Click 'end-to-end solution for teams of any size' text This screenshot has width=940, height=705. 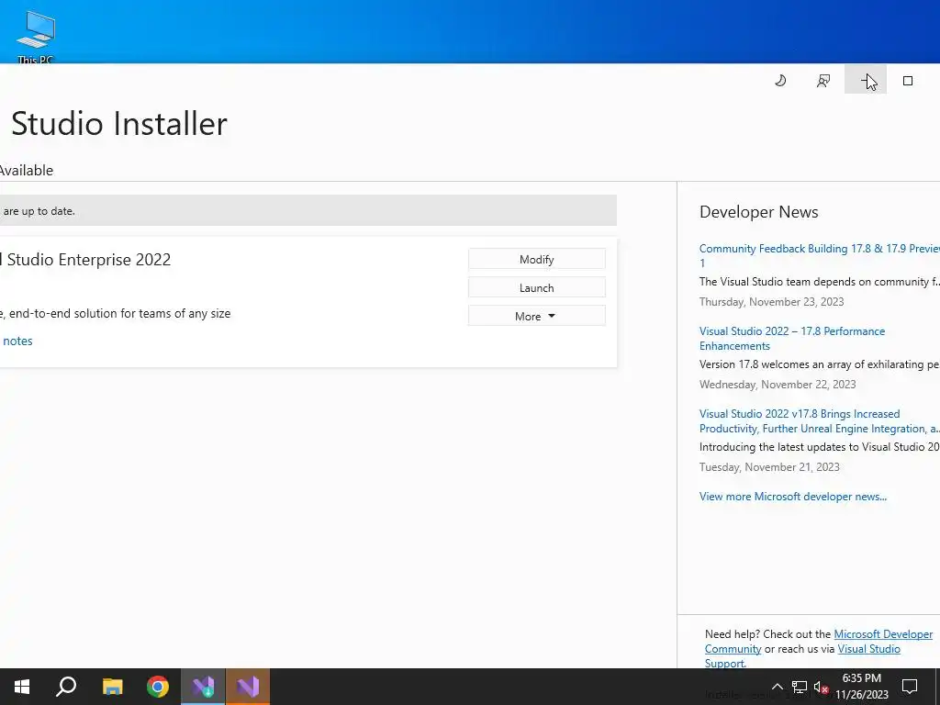[x=120, y=313]
